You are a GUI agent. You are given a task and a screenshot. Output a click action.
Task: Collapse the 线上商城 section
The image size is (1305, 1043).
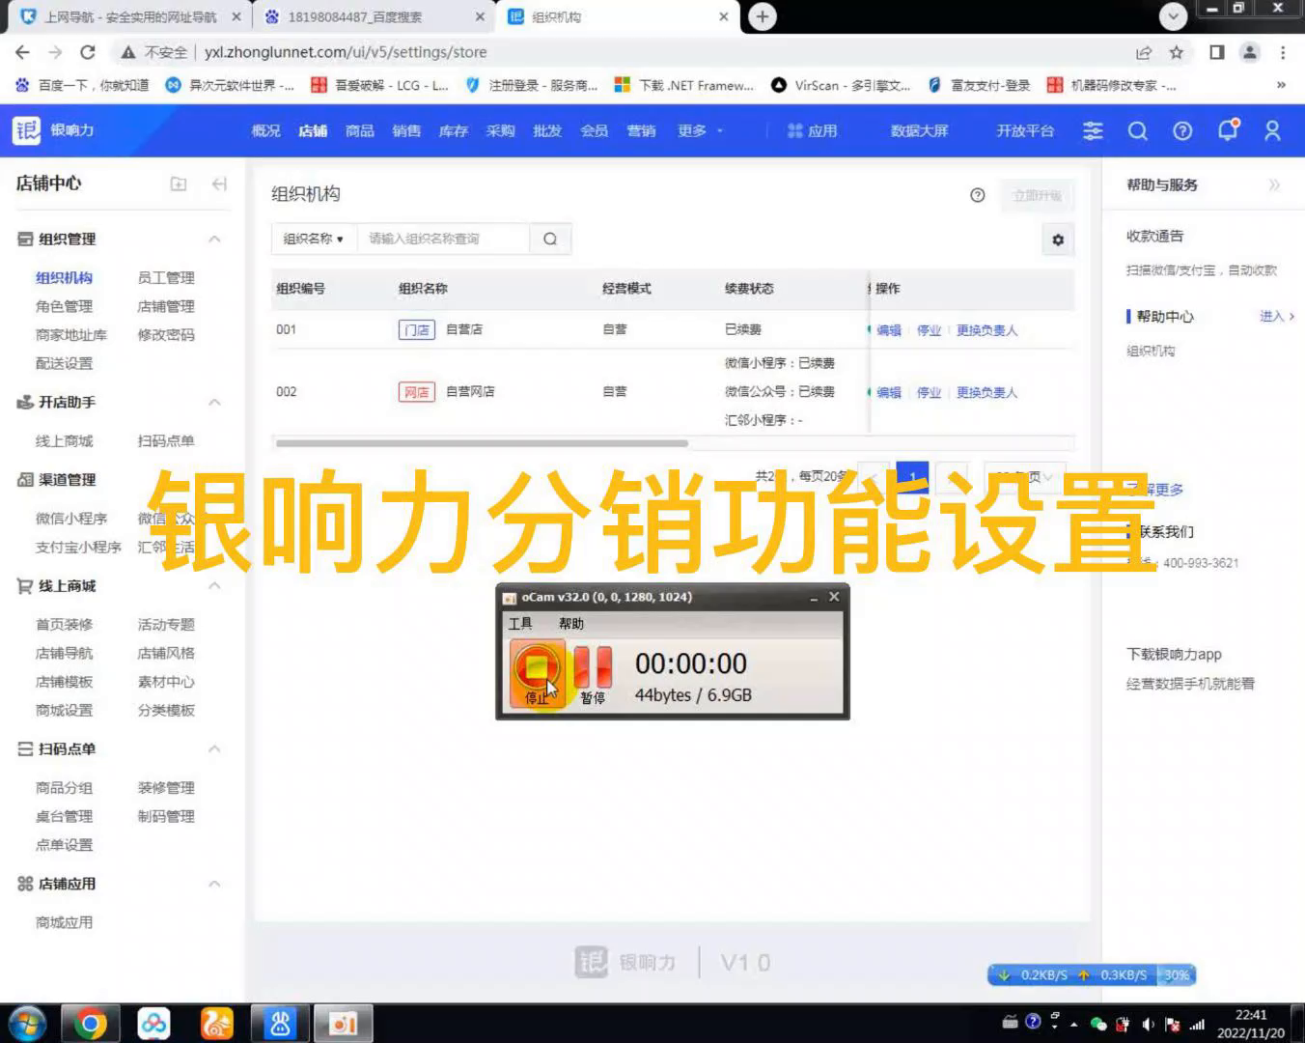click(x=214, y=585)
